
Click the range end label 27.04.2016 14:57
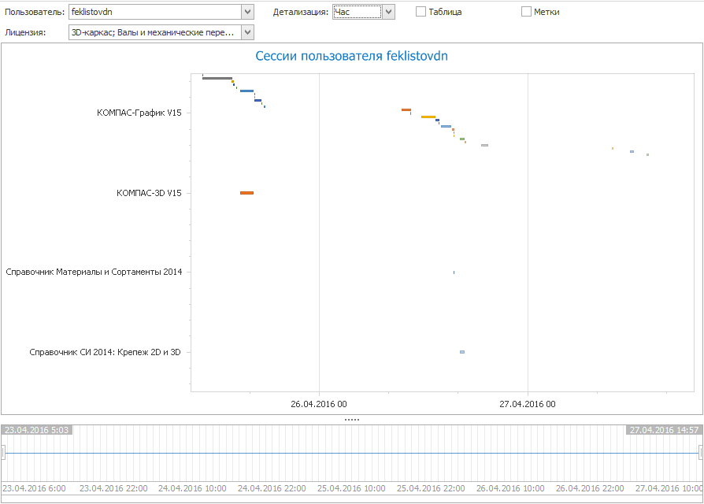663,430
